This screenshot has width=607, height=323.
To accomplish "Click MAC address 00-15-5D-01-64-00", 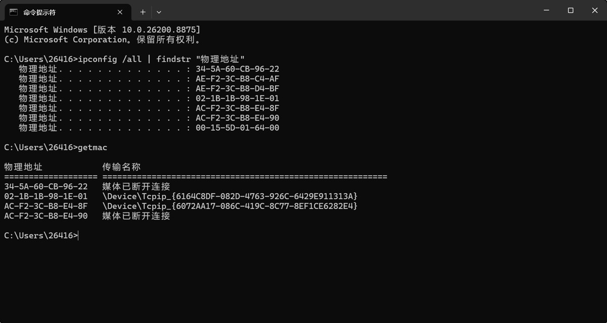I will click(237, 128).
